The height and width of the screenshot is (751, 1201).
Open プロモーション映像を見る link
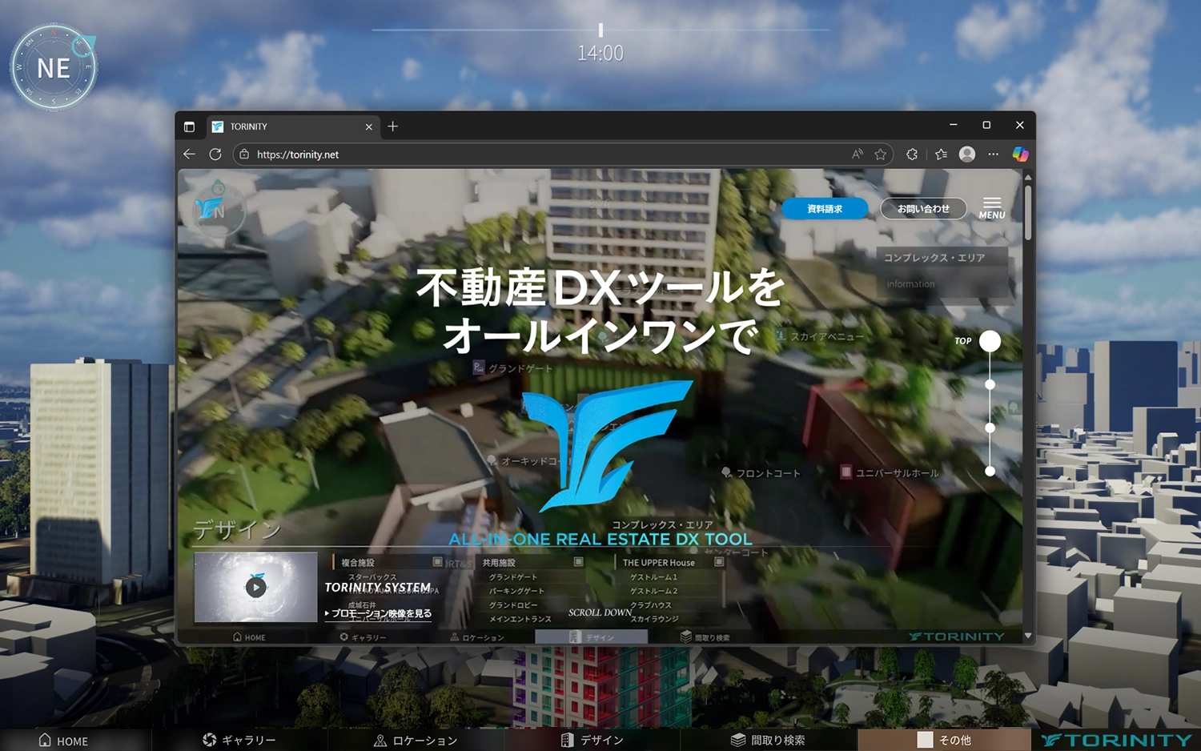click(x=379, y=613)
